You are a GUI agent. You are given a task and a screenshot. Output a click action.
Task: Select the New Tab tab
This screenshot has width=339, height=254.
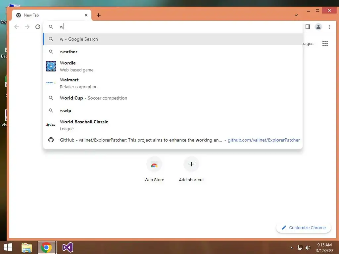coord(51,15)
